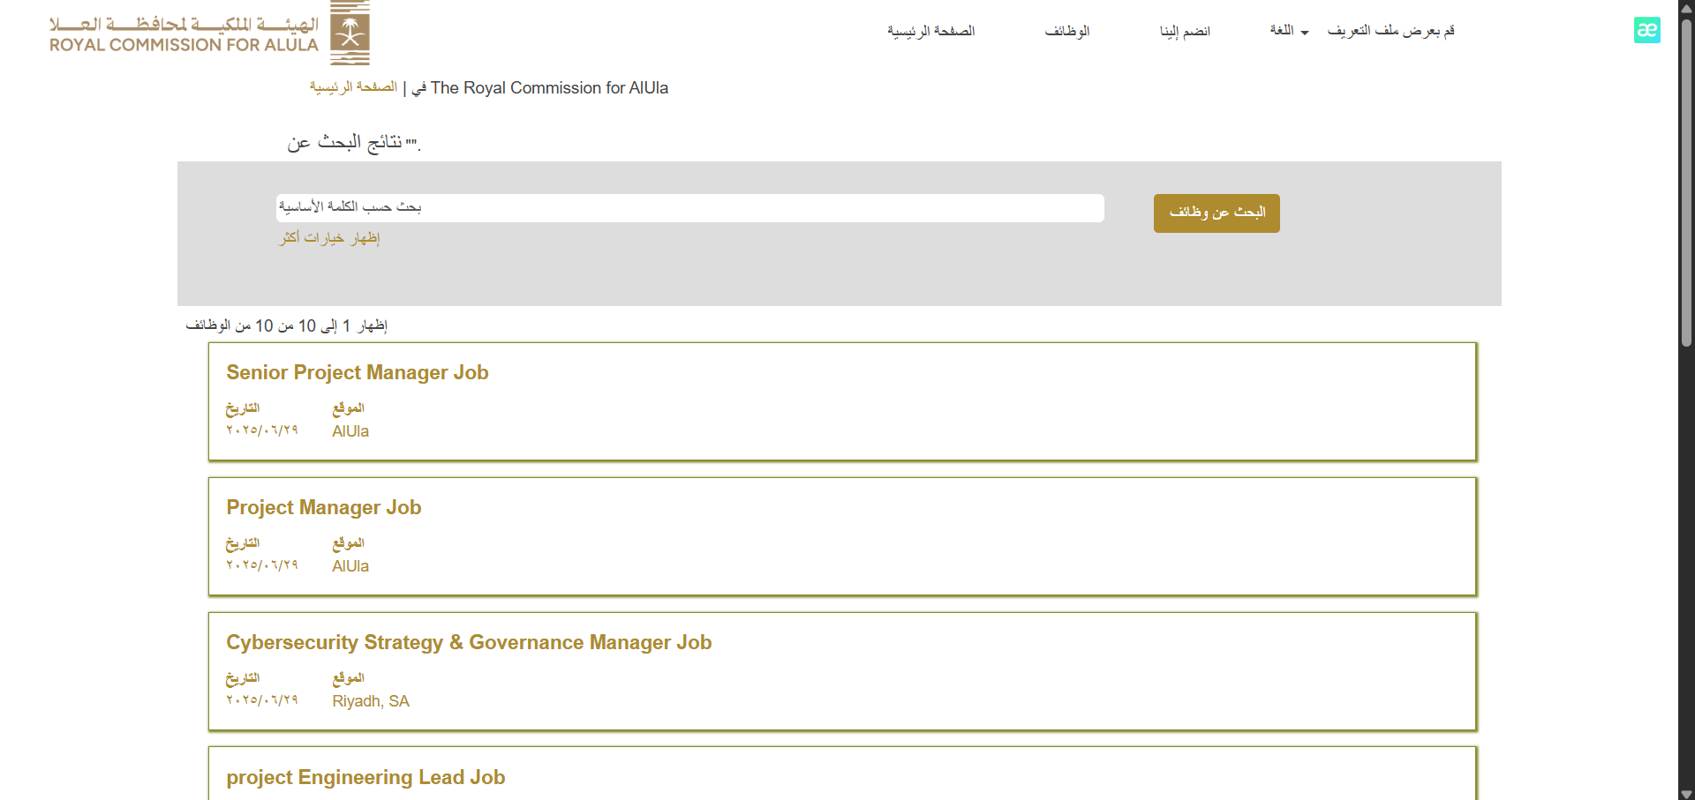Image resolution: width=1695 pixels, height=800 pixels.
Task: Click the الصفحة الرئيسية breadcrumb link
Action: point(353,86)
